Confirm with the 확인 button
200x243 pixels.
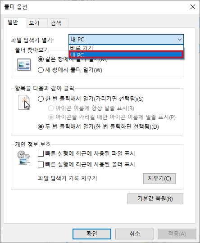pyautogui.click(x=92, y=234)
